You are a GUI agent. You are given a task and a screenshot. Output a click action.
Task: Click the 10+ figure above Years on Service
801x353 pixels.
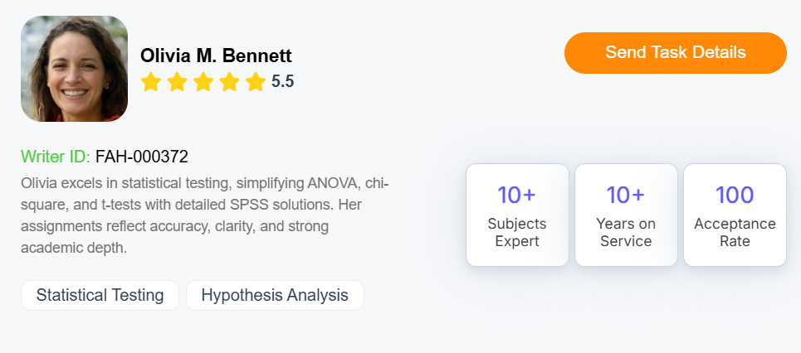(x=626, y=196)
